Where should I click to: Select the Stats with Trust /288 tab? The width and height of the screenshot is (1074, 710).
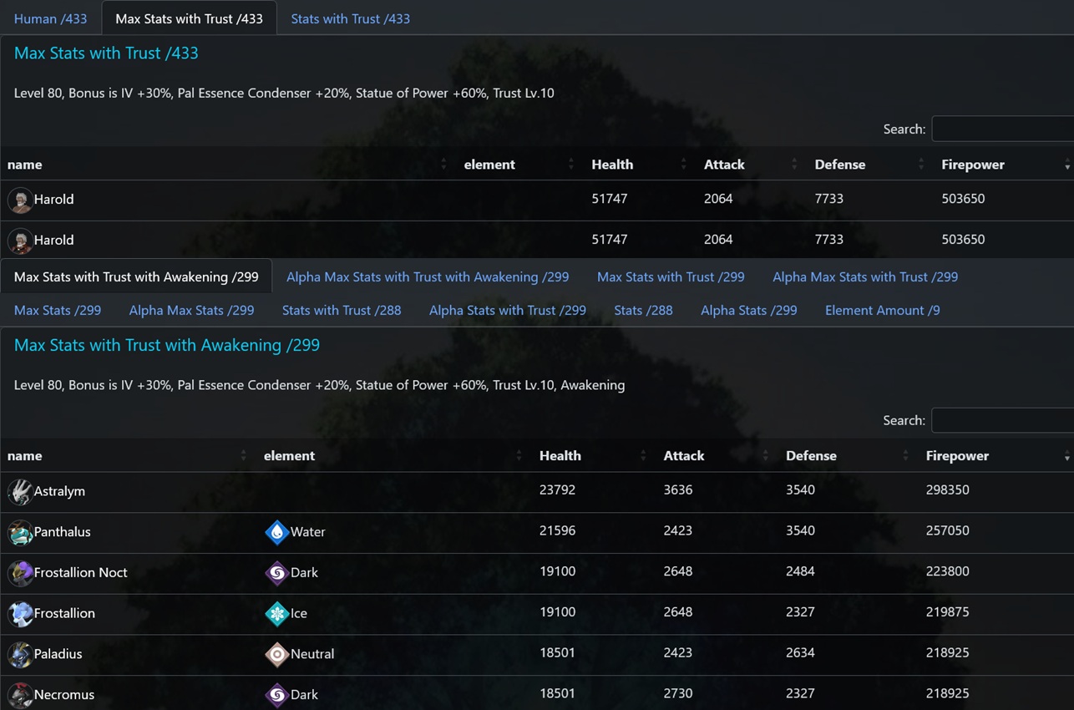(342, 310)
